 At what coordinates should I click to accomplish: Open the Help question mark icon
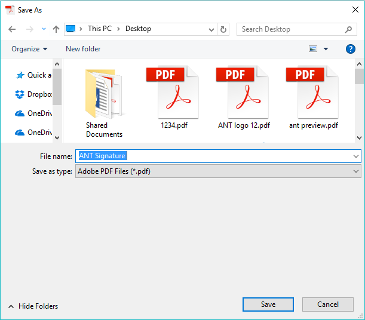point(351,49)
